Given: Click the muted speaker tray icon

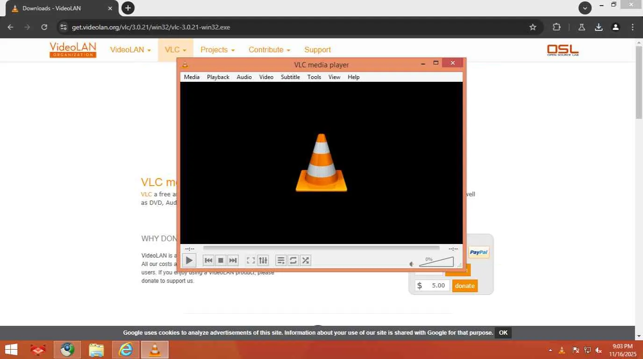Looking at the screenshot, I should pyautogui.click(x=599, y=350).
